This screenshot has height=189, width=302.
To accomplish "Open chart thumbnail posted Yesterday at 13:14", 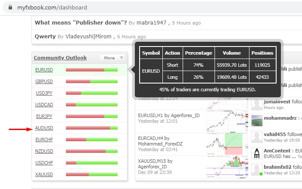I will 227,103.
